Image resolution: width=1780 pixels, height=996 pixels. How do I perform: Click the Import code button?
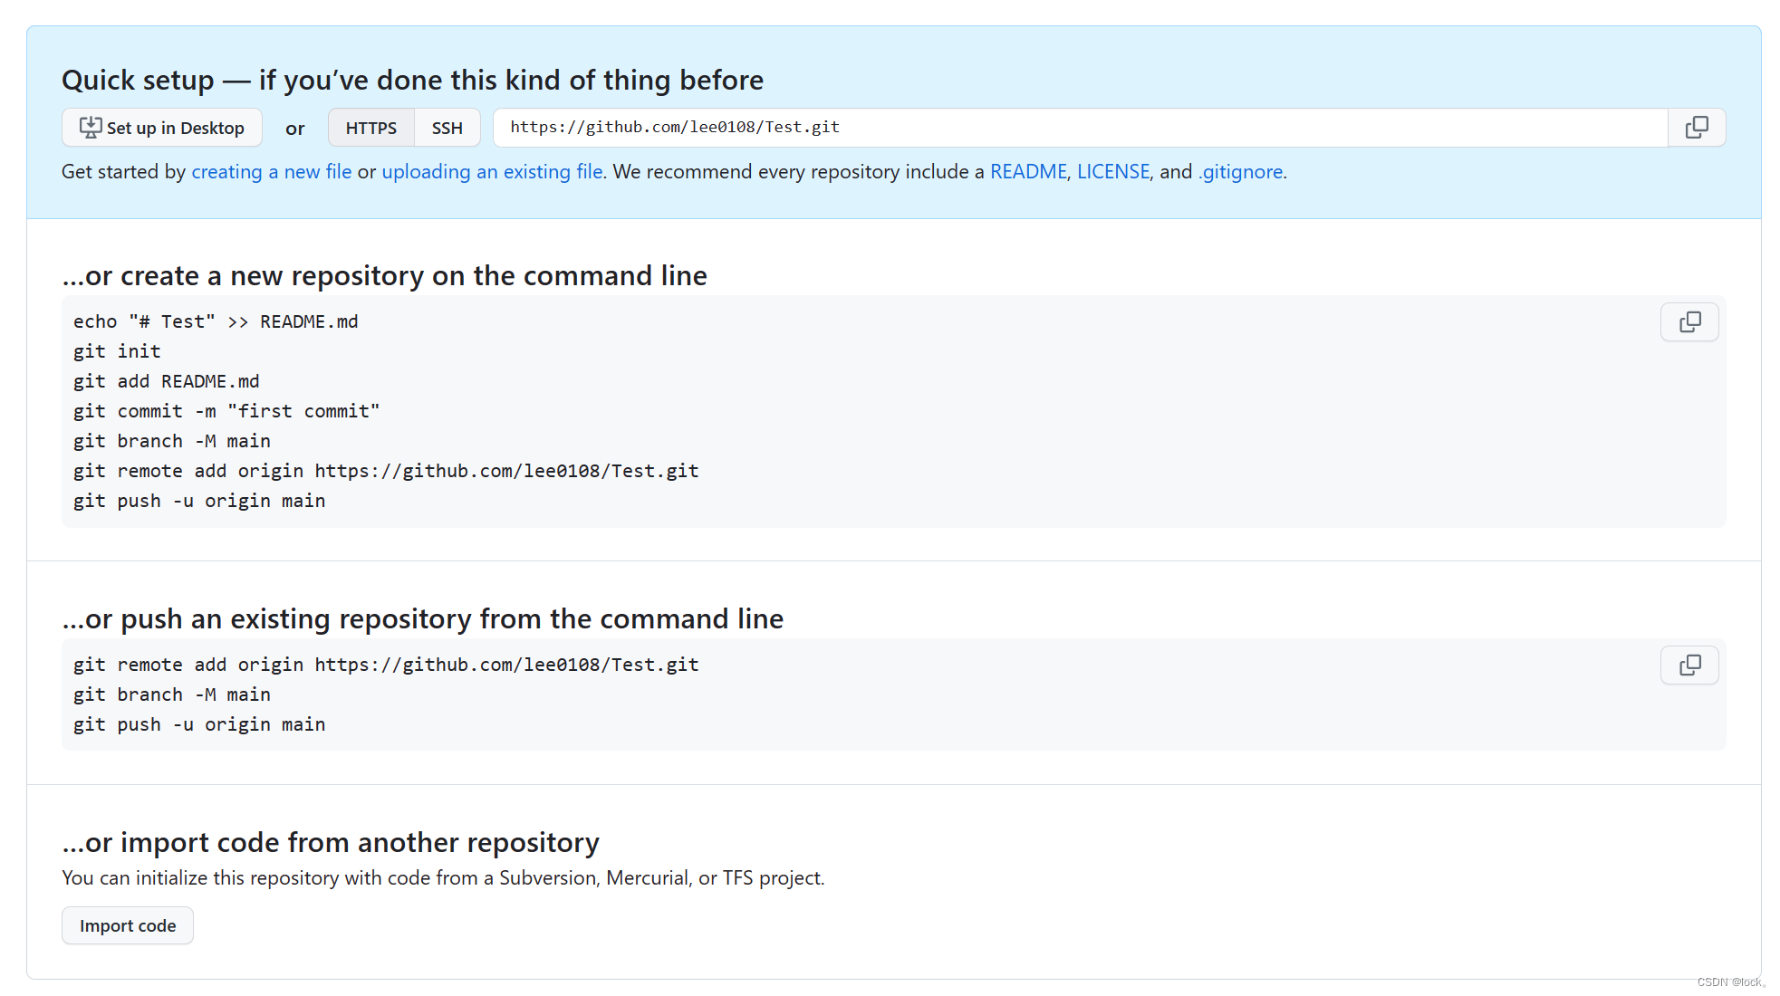[127, 926]
